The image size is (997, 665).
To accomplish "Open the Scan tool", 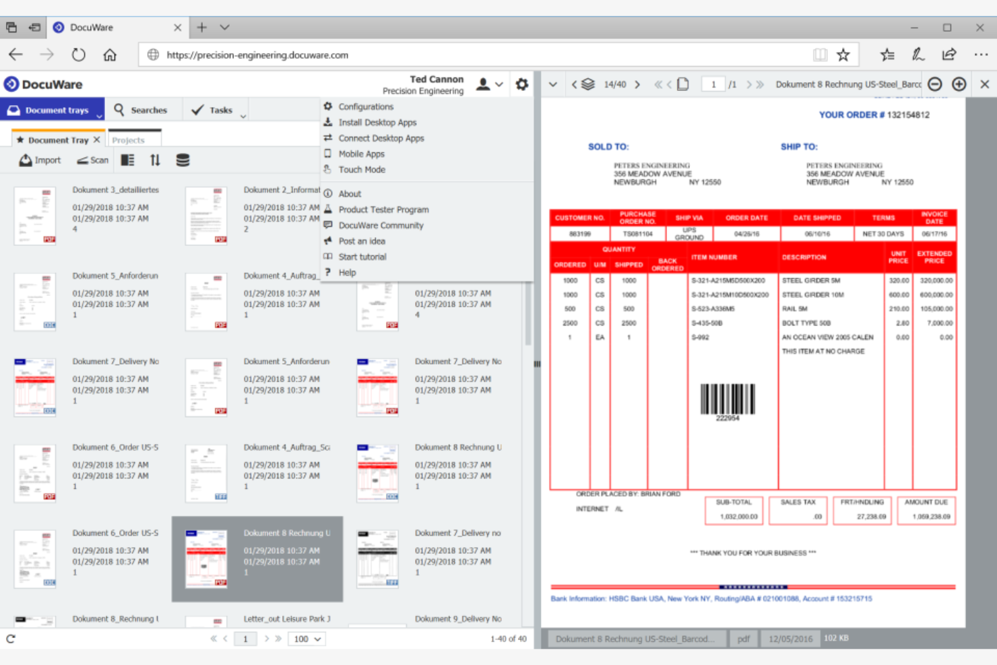I will tap(92, 160).
